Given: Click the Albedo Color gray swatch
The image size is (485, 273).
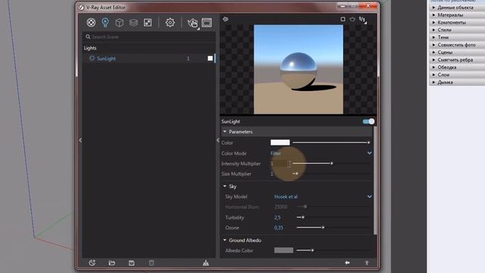Looking at the screenshot, I should (x=283, y=250).
